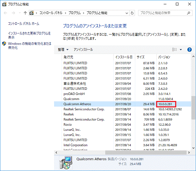Open Windows の機能の有効化または無効化 link

[30, 46]
